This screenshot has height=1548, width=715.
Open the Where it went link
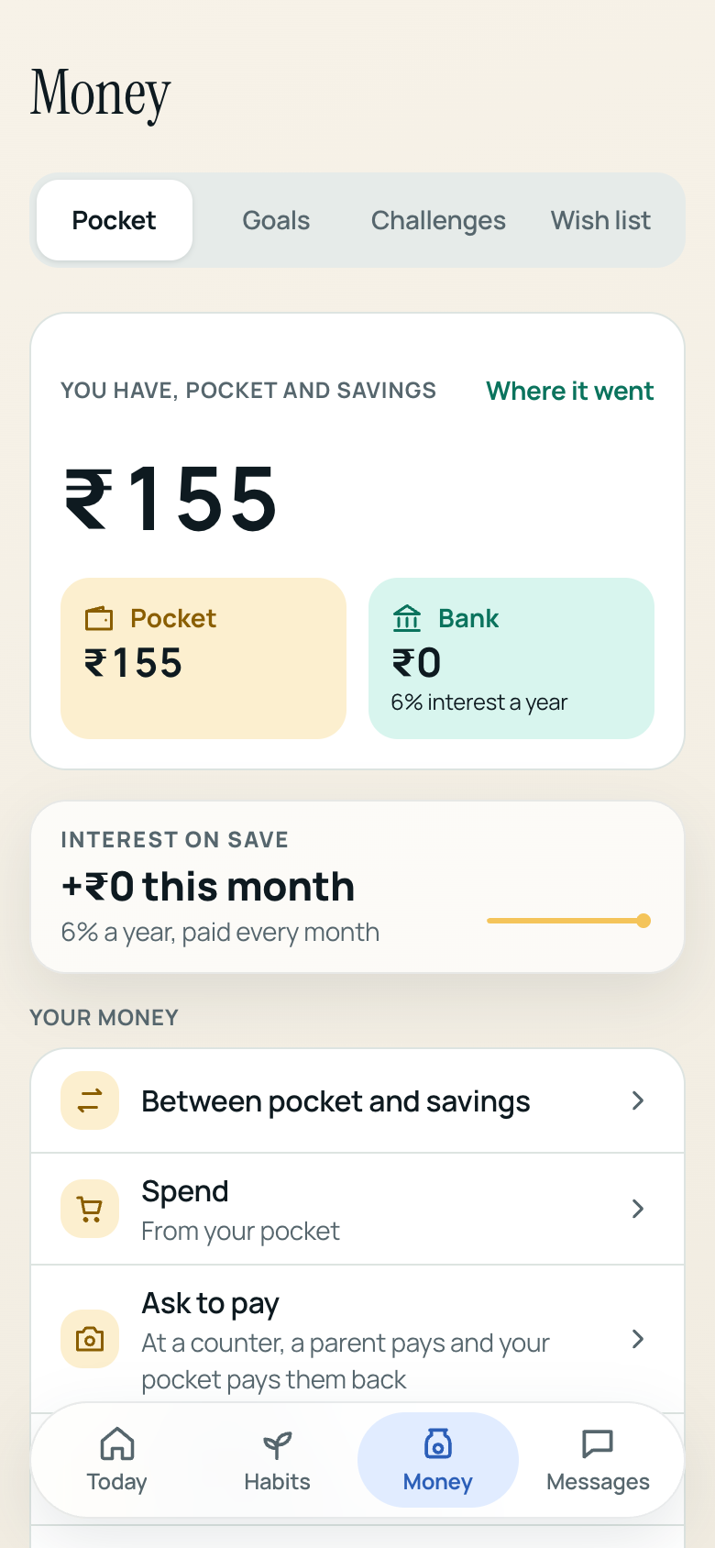570,391
